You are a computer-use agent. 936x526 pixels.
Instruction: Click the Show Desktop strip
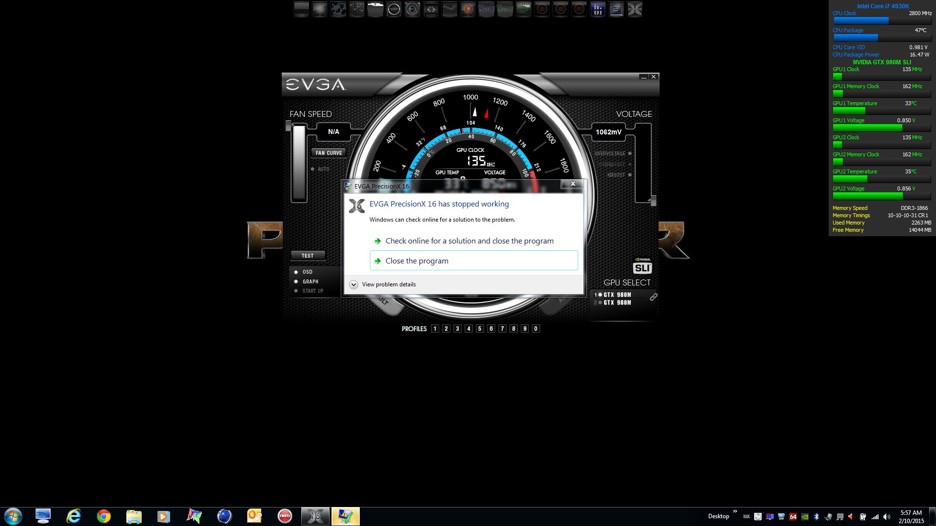pos(933,516)
